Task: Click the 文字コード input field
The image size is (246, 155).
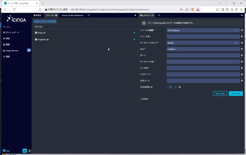Action: [x=203, y=81]
